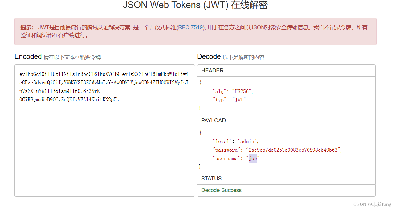Click the Decode Success status message
This screenshot has width=396, height=210.
pyautogui.click(x=221, y=190)
